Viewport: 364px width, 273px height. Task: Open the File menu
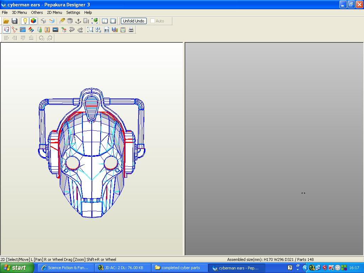pos(5,12)
